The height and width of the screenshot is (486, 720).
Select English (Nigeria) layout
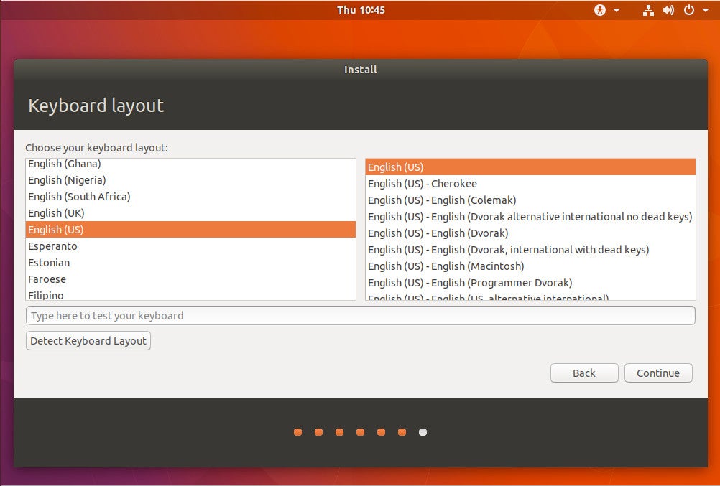[x=190, y=180]
